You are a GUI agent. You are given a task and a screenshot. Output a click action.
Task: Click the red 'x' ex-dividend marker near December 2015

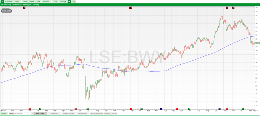[30, 109]
